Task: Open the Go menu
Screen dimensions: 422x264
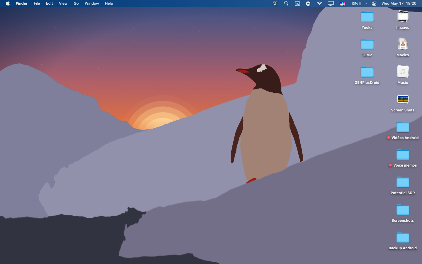Action: coord(76,4)
